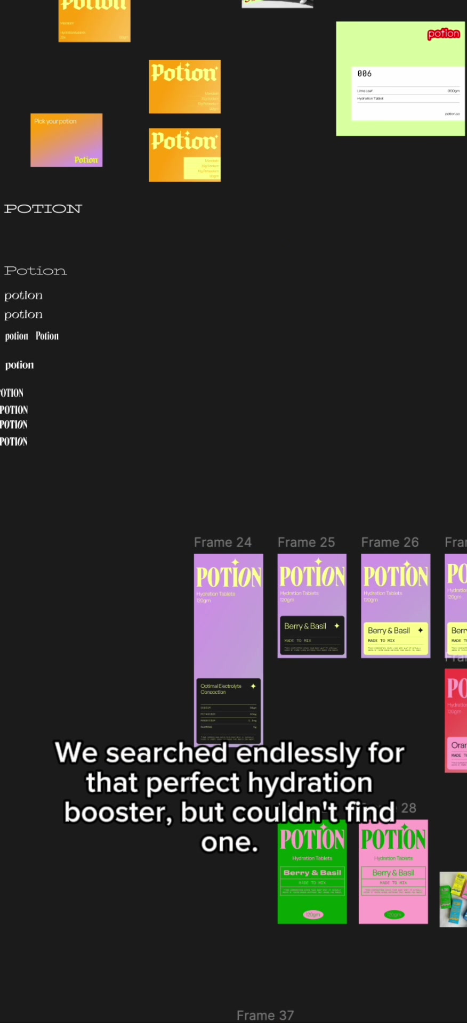Click the orange Potion card with yellow box
Screen dimensions: 467x1023
(184, 155)
